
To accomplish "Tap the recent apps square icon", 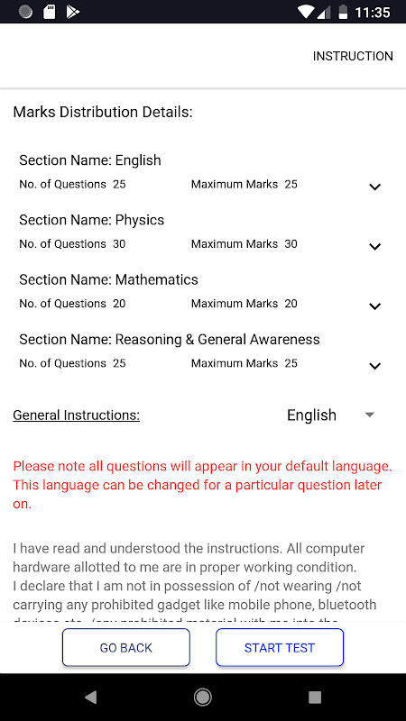I will pos(315,698).
